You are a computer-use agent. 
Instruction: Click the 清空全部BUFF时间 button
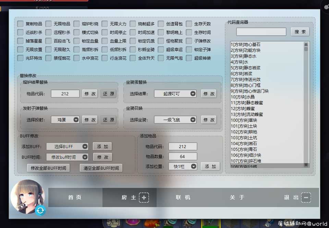point(101,168)
